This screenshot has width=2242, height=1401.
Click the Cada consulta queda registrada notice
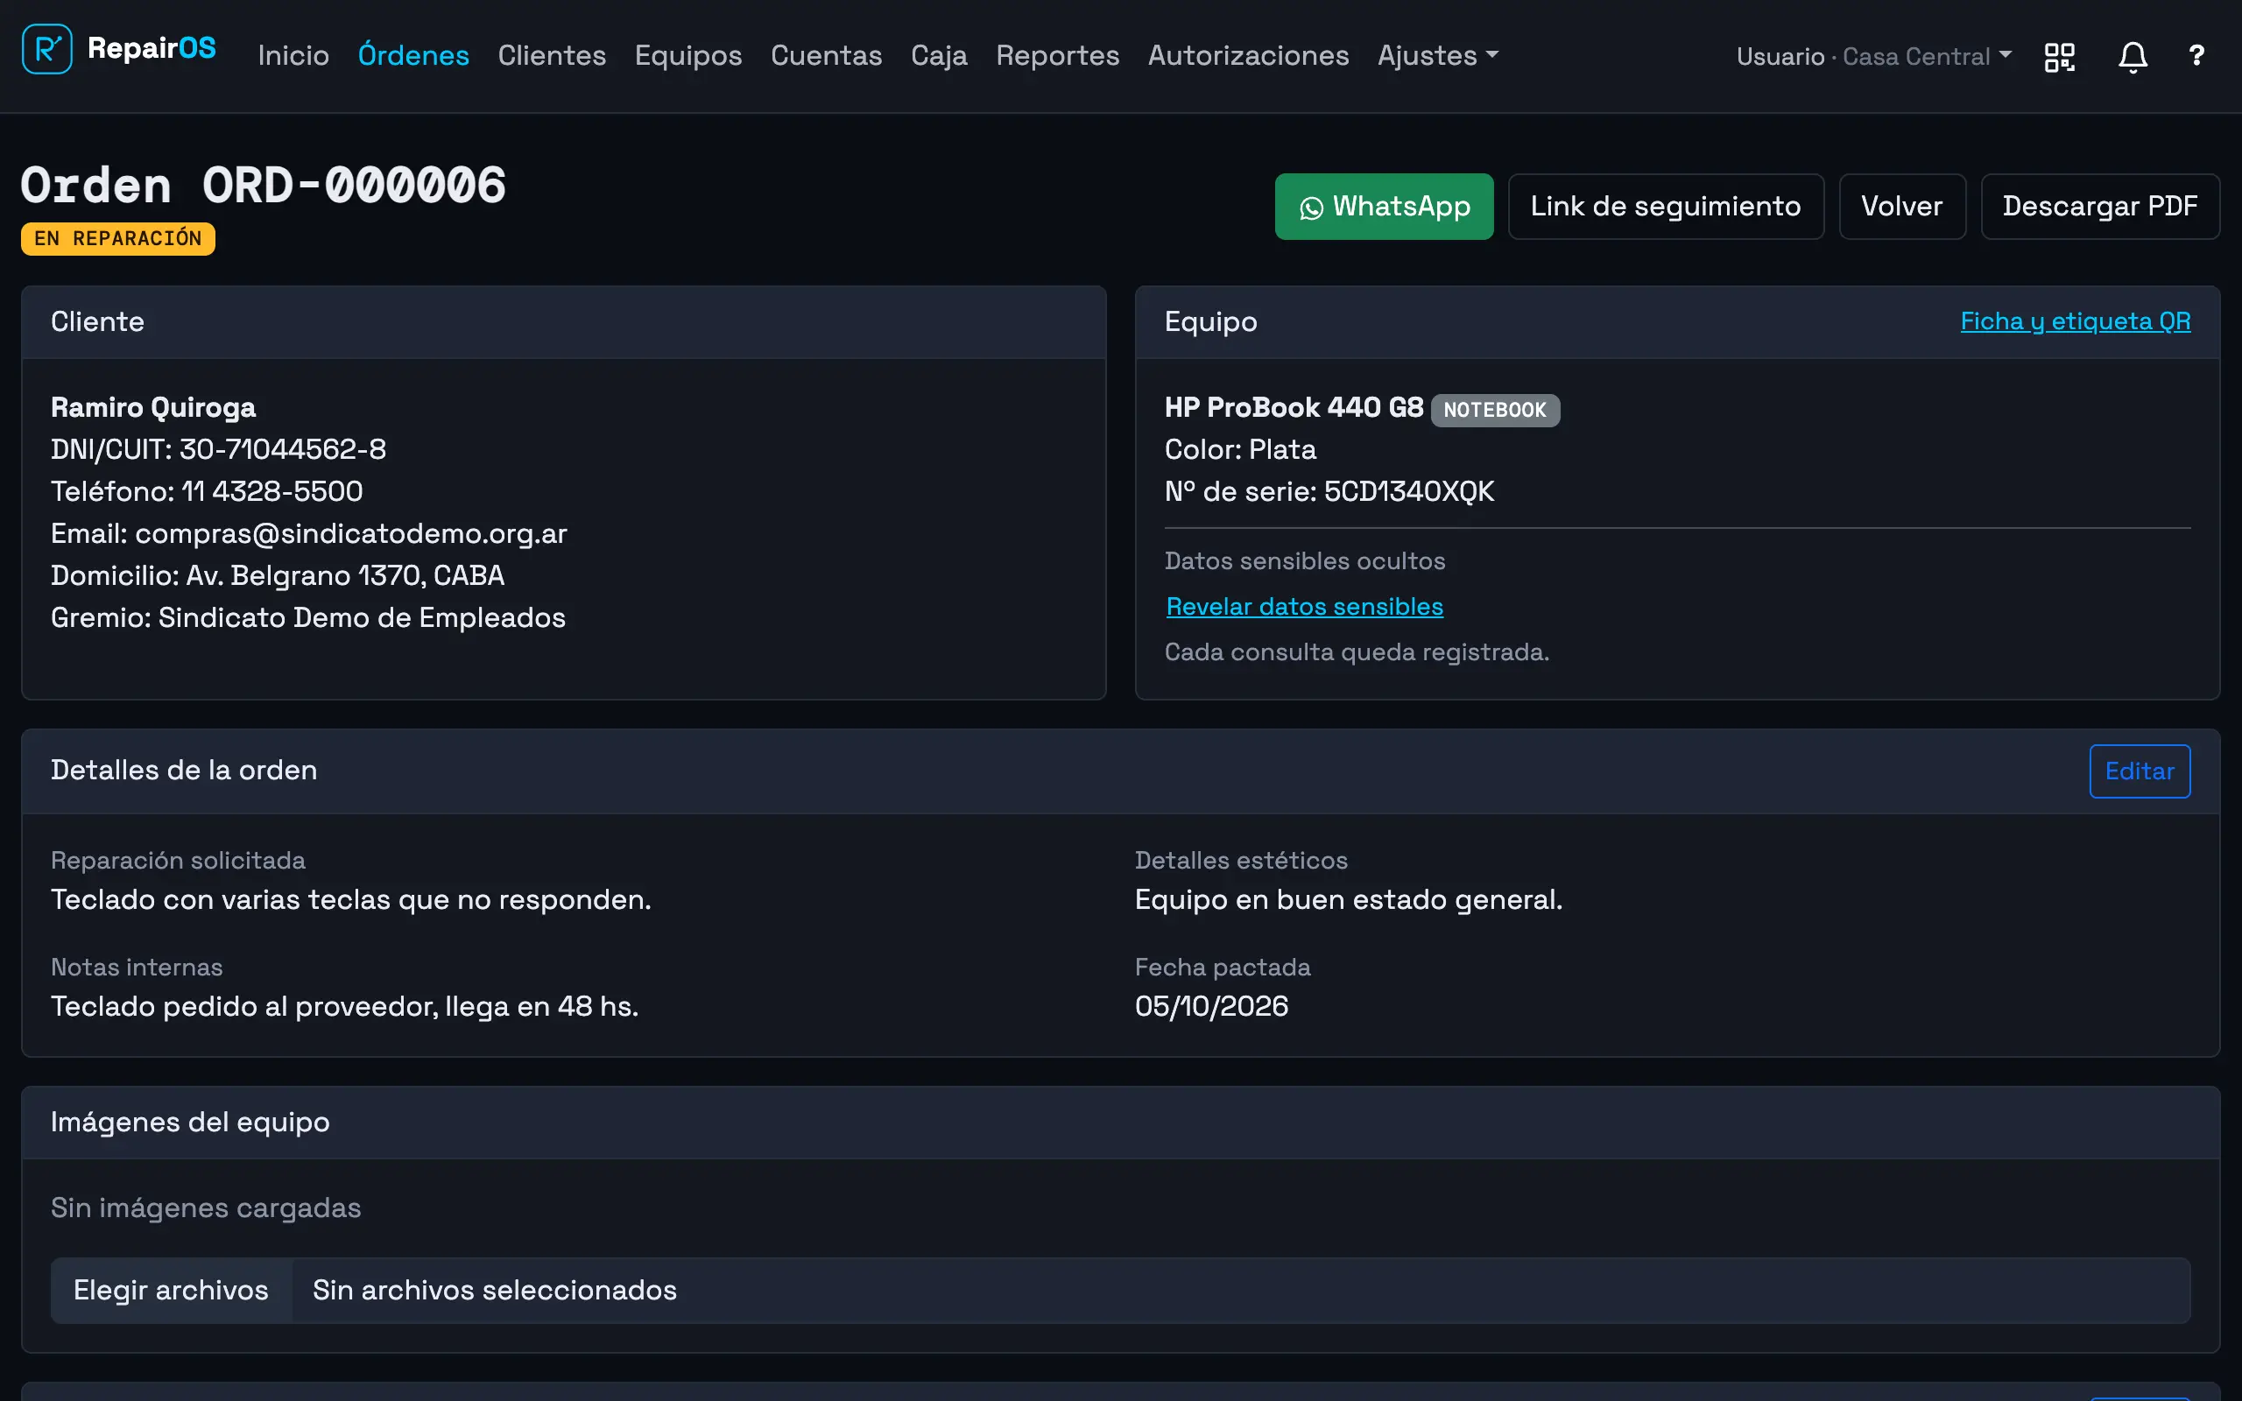pyautogui.click(x=1357, y=652)
